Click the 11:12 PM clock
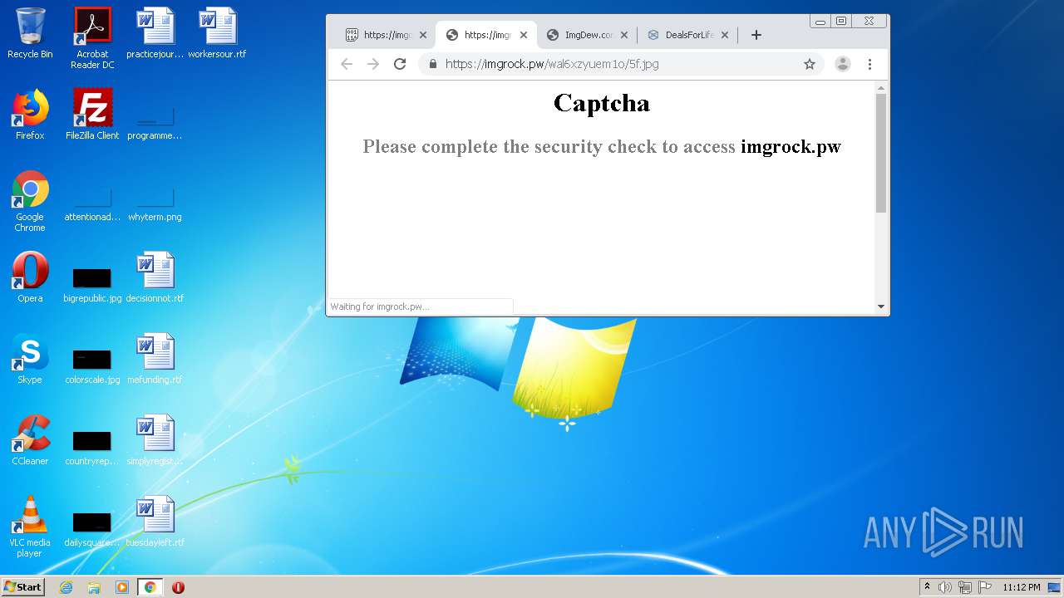 [1021, 587]
